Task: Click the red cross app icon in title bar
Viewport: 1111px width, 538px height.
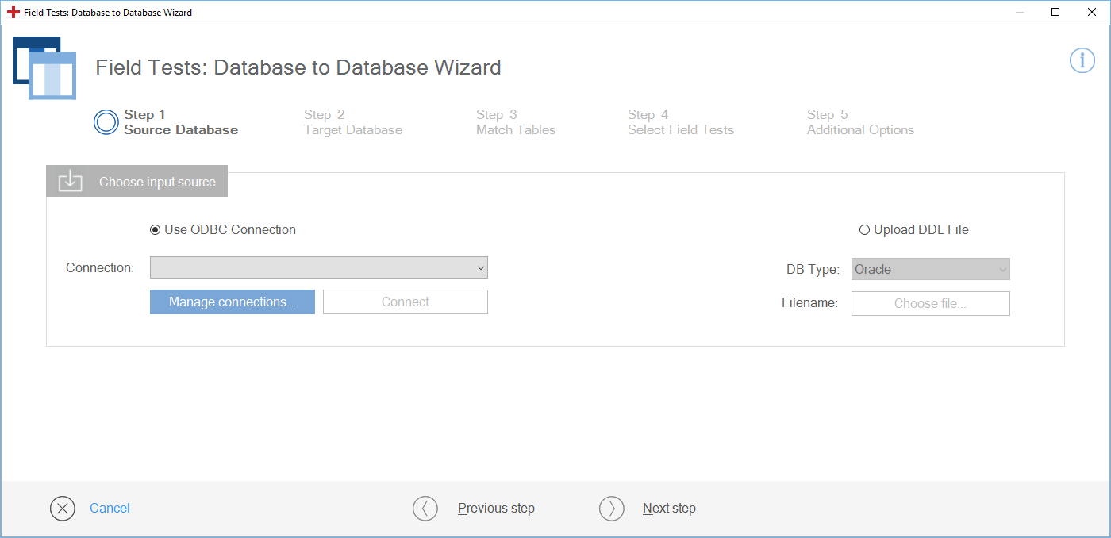Action: (13, 13)
